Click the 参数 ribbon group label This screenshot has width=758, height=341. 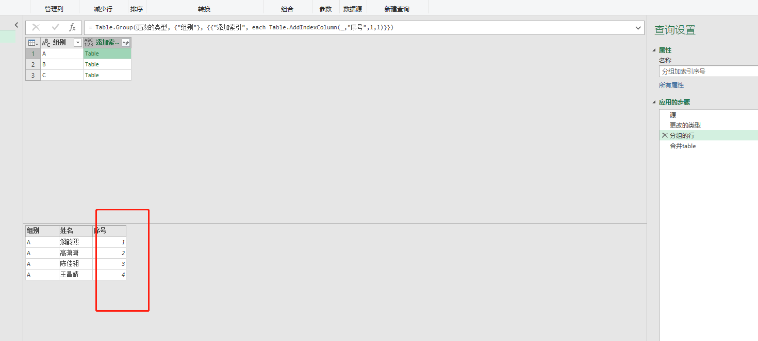coord(325,9)
